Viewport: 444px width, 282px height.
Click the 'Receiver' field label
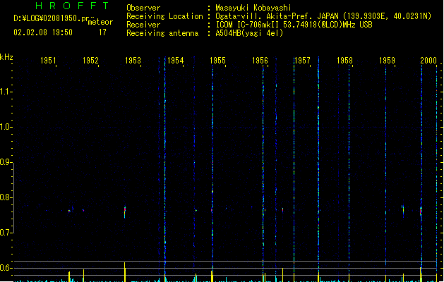pos(143,25)
